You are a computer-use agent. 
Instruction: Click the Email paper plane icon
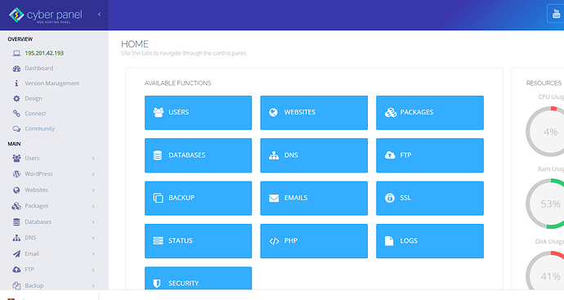(16, 254)
